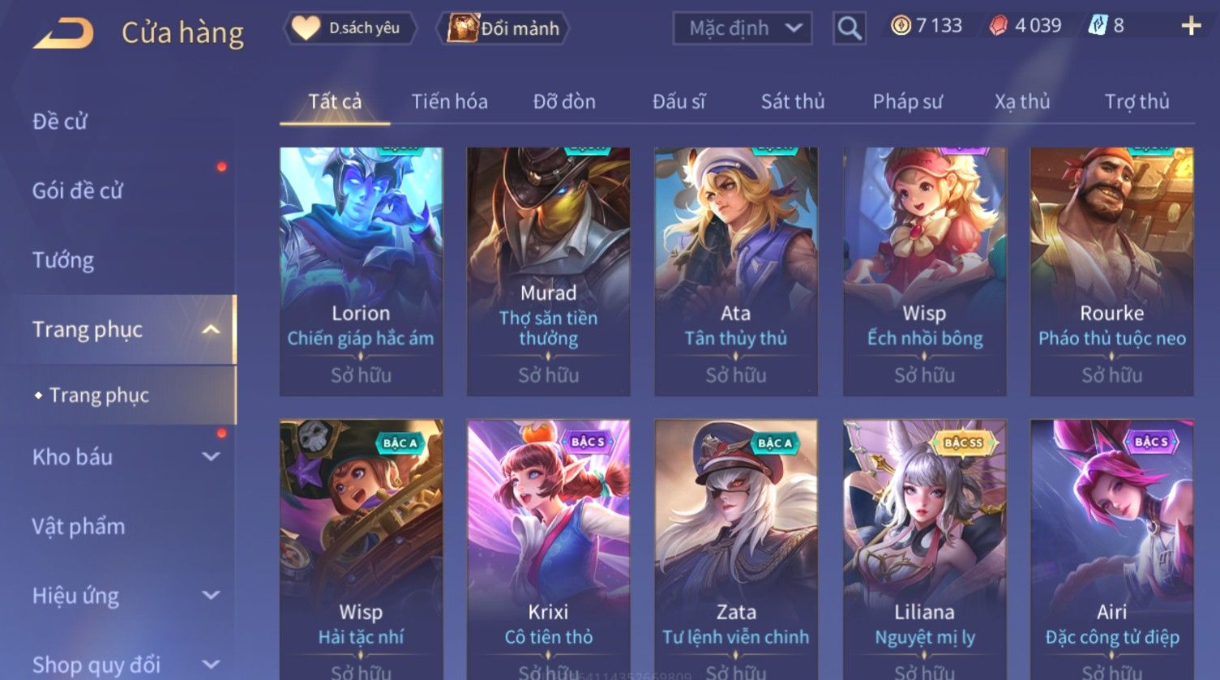The width and height of the screenshot is (1220, 680).
Task: Click the plus icon to add currency
Action: (x=1190, y=27)
